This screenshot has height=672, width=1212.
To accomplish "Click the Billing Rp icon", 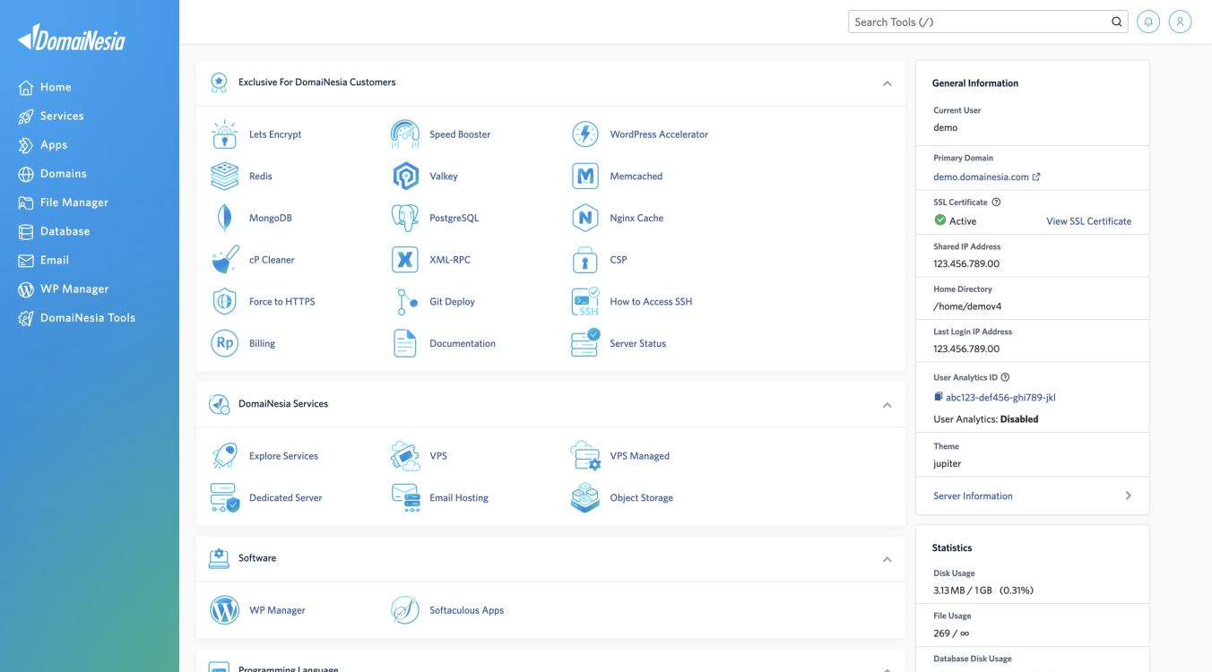I will click(x=224, y=343).
